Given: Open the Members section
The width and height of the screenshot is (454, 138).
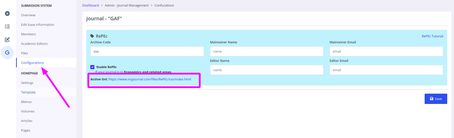Looking at the screenshot, I should coord(28,34).
